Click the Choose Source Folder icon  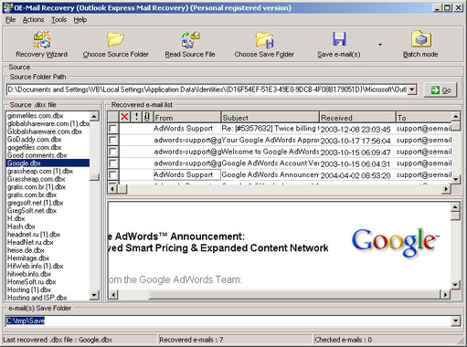point(115,39)
